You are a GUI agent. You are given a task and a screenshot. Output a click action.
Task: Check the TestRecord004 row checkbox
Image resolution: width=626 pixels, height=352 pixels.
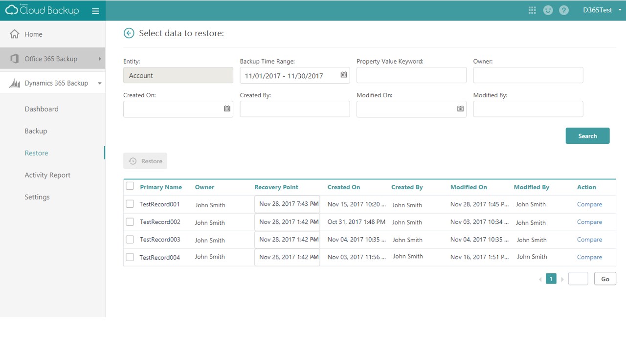click(x=130, y=257)
